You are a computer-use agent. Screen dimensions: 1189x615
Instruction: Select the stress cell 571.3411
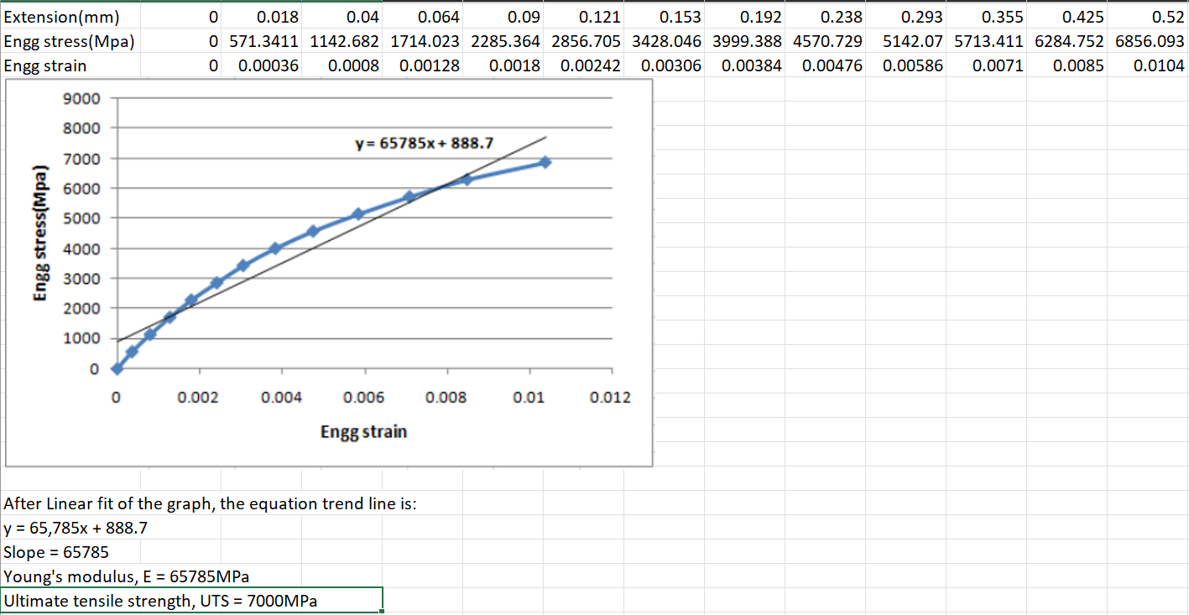click(x=263, y=42)
